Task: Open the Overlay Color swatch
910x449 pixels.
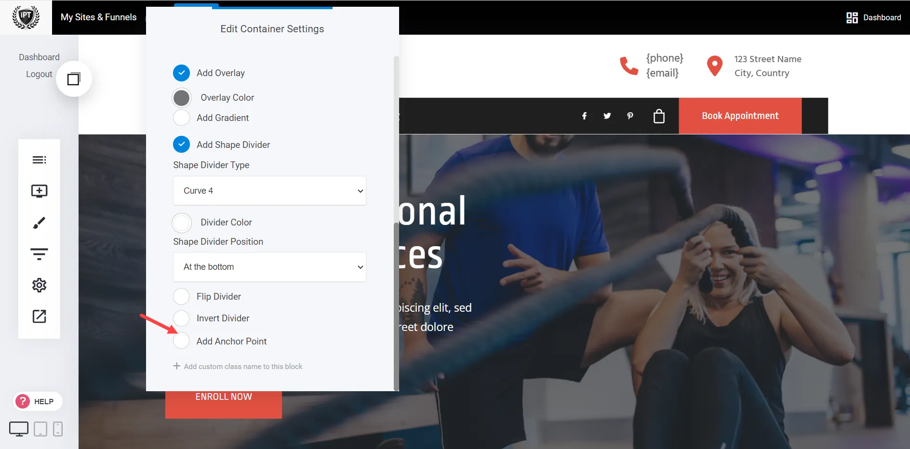Action: click(x=181, y=97)
